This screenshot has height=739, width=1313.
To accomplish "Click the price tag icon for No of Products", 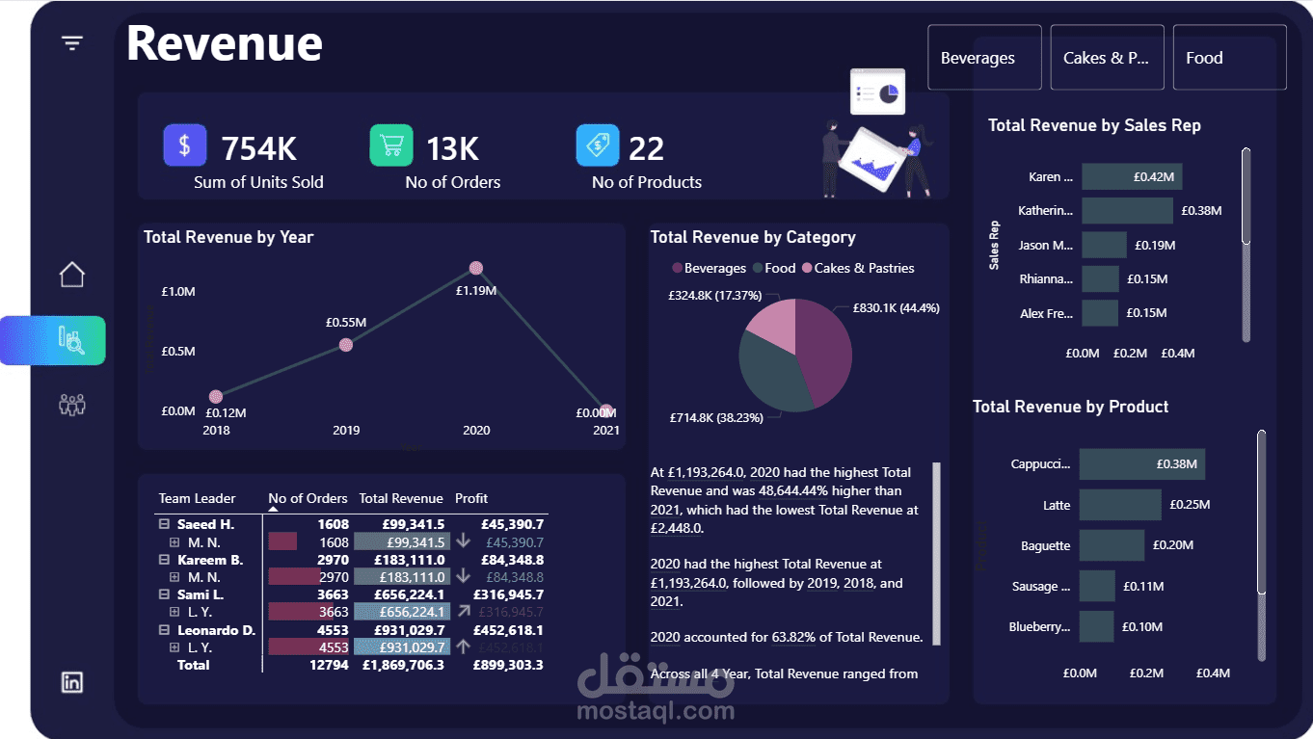I will coord(598,145).
